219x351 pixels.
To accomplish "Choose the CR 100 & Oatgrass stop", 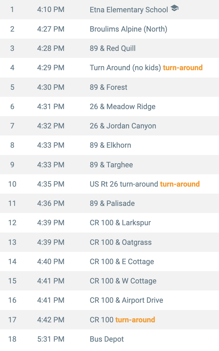I will [121, 242].
